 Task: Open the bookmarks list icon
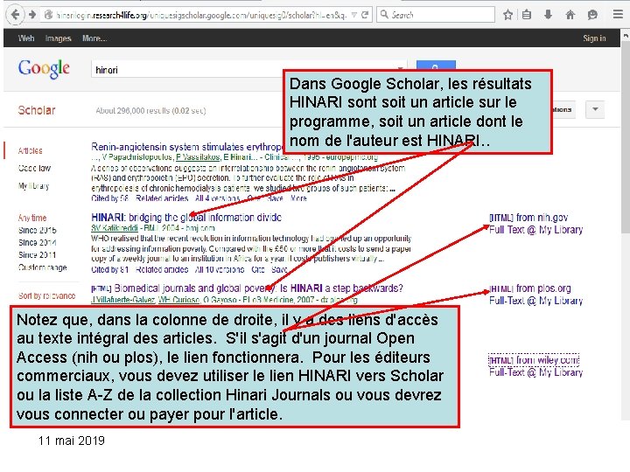527,15
